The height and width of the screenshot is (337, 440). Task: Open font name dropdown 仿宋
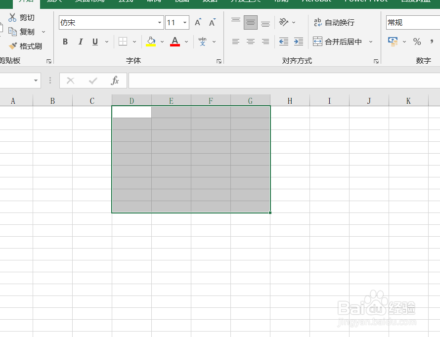[159, 22]
